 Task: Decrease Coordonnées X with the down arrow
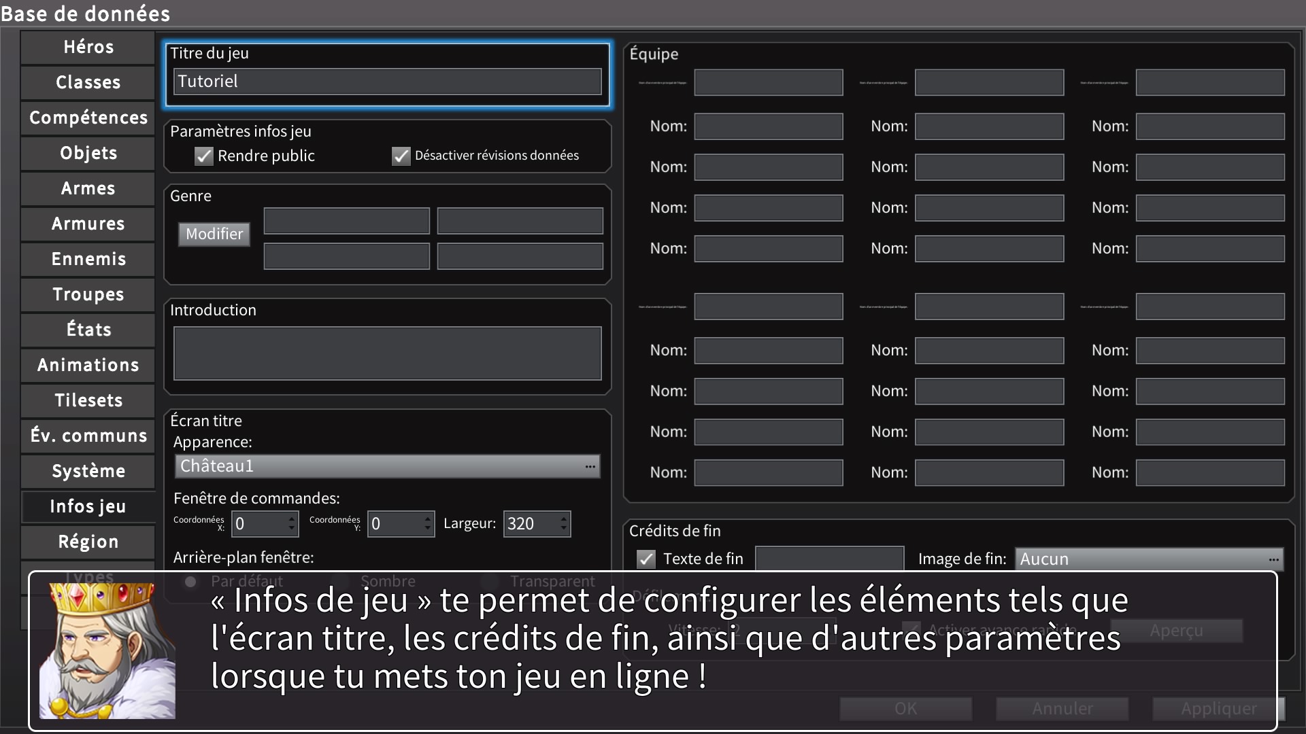point(292,529)
